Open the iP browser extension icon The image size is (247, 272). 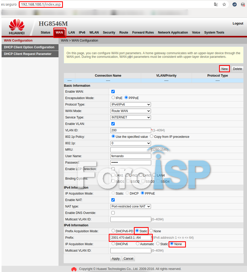(235, 4)
